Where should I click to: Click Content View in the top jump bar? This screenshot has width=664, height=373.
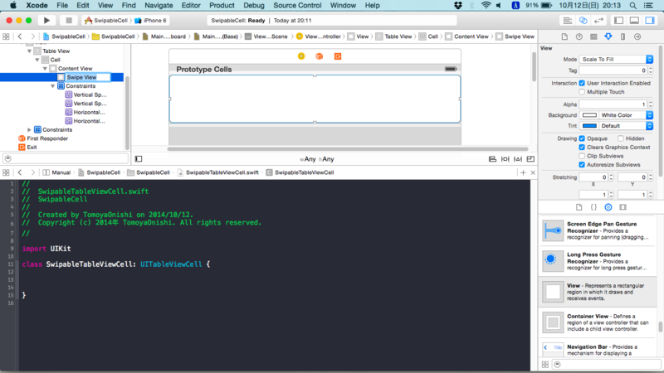point(467,36)
